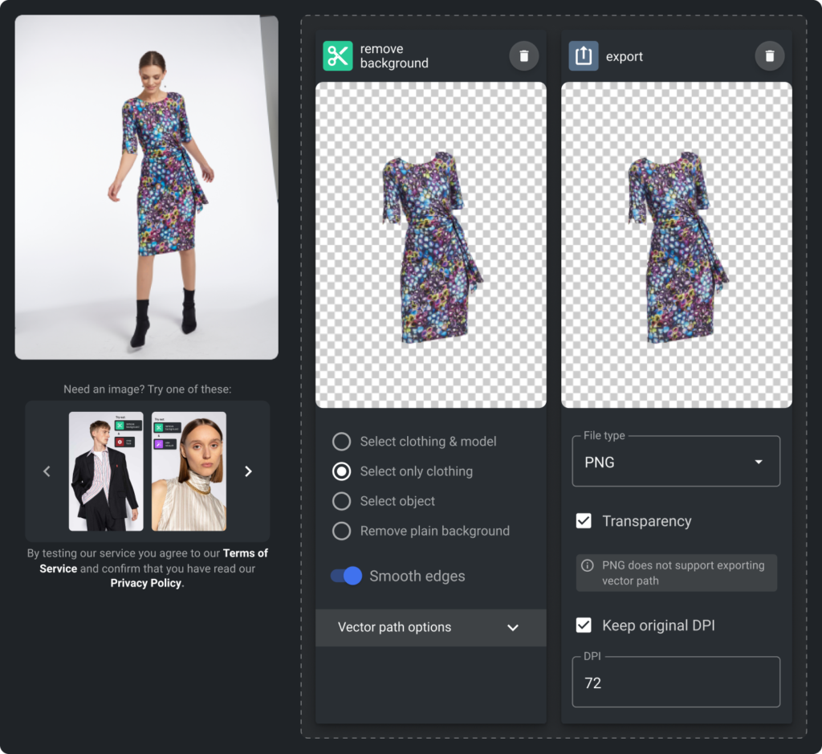
Task: Open the Privacy Policy link
Action: [x=146, y=583]
